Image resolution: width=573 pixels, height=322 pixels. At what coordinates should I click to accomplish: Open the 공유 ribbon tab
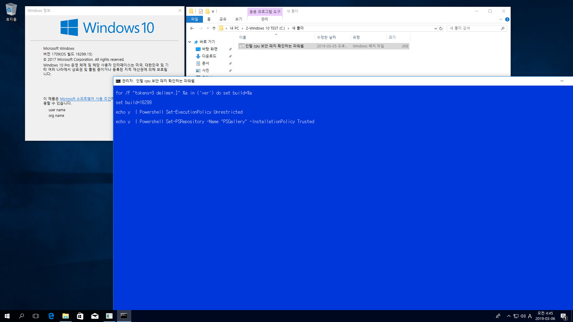223,19
